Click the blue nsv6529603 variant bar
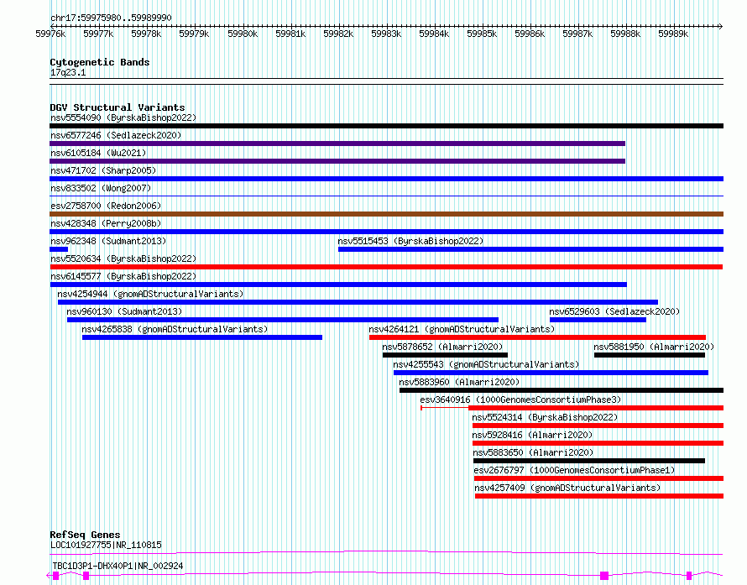The width and height of the screenshot is (747, 585). tap(598, 320)
